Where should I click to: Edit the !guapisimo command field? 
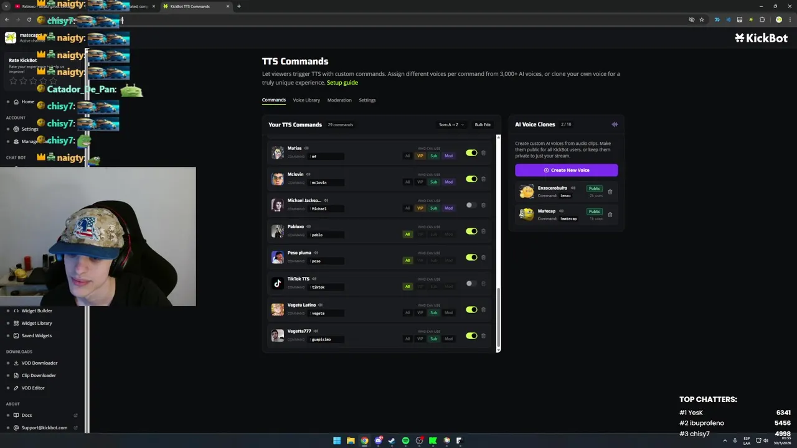tap(327, 339)
